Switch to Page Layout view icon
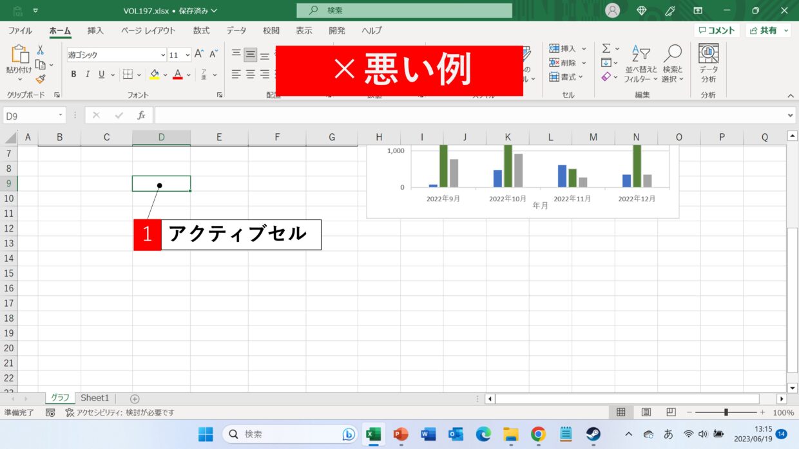The height and width of the screenshot is (449, 799). [646, 412]
